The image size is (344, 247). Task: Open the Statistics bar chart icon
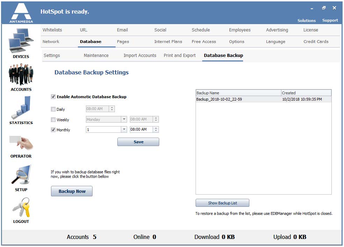[21, 107]
